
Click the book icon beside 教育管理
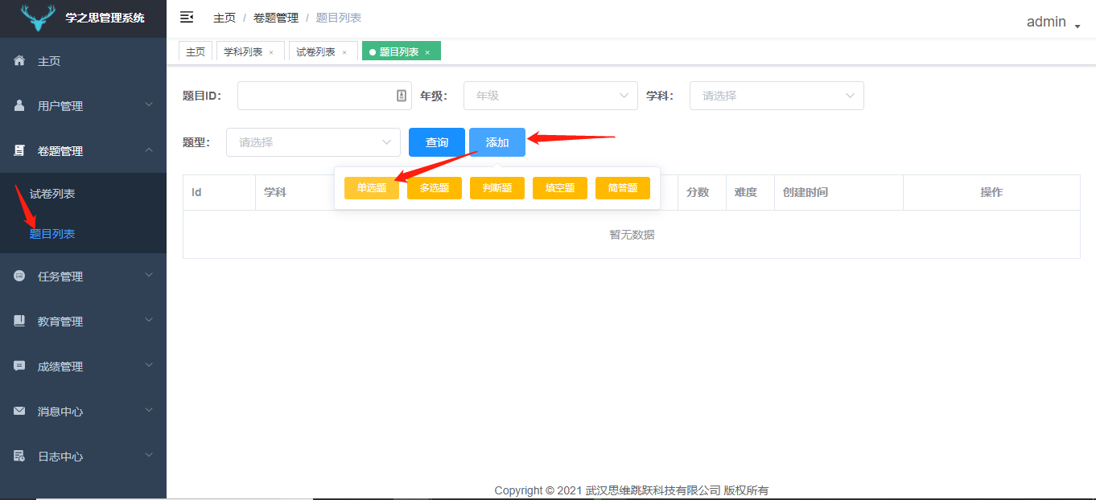point(19,321)
